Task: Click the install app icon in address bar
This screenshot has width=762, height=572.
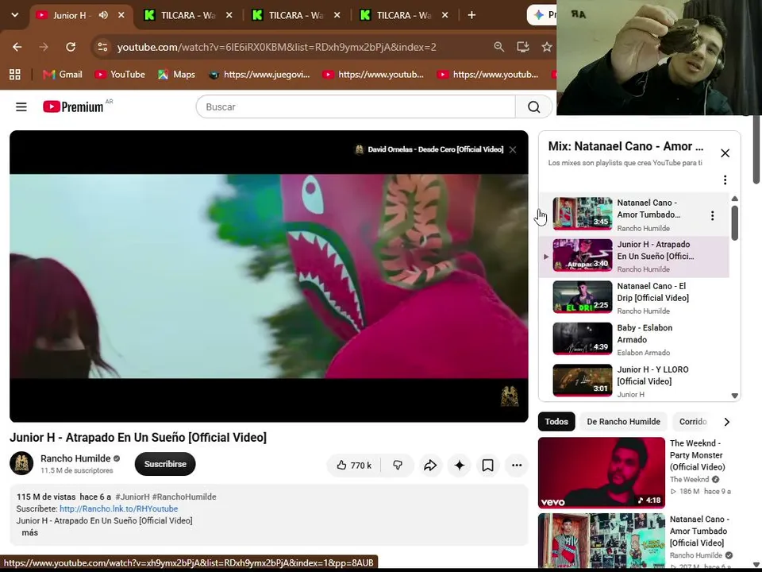Action: click(523, 47)
